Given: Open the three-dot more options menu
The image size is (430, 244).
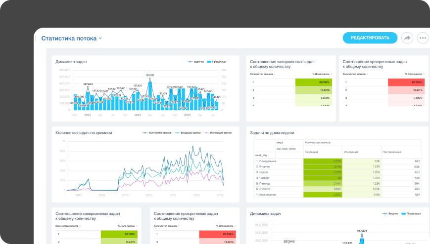Looking at the screenshot, I should tap(423, 38).
